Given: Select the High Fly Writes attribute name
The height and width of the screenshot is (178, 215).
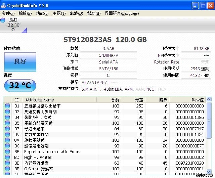Looking at the screenshot, I should click(38, 158).
